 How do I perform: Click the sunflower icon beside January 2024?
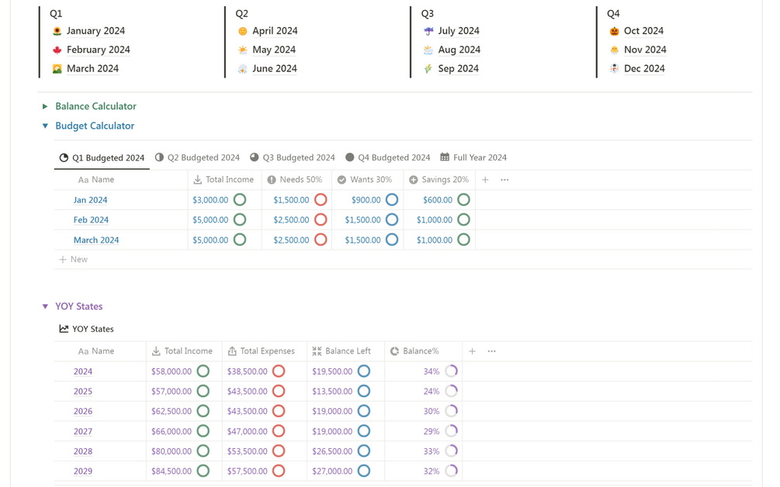[57, 31]
